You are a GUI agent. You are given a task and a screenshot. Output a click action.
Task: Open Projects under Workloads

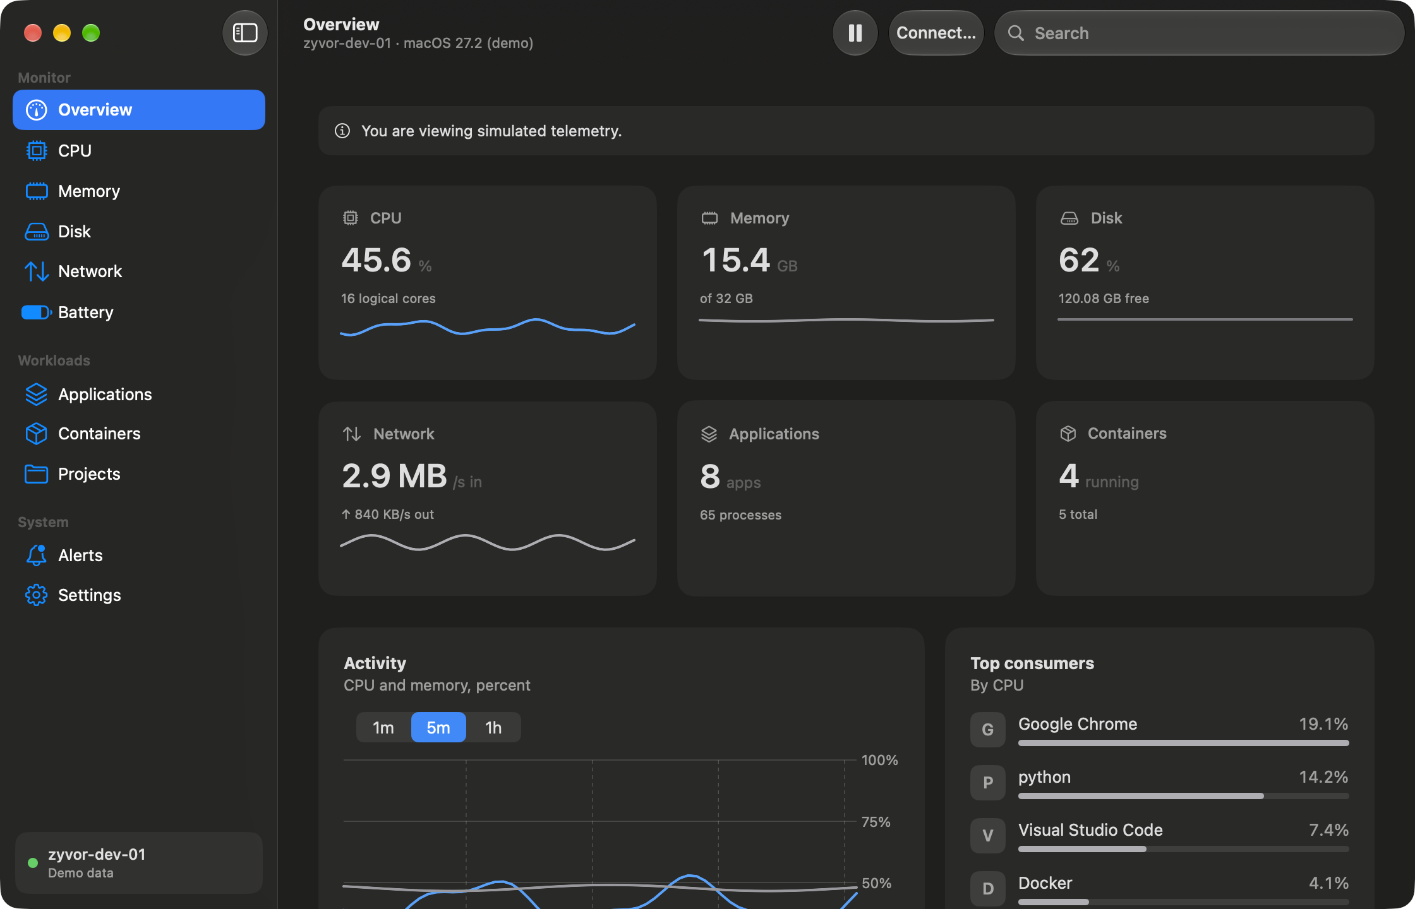pyautogui.click(x=139, y=474)
